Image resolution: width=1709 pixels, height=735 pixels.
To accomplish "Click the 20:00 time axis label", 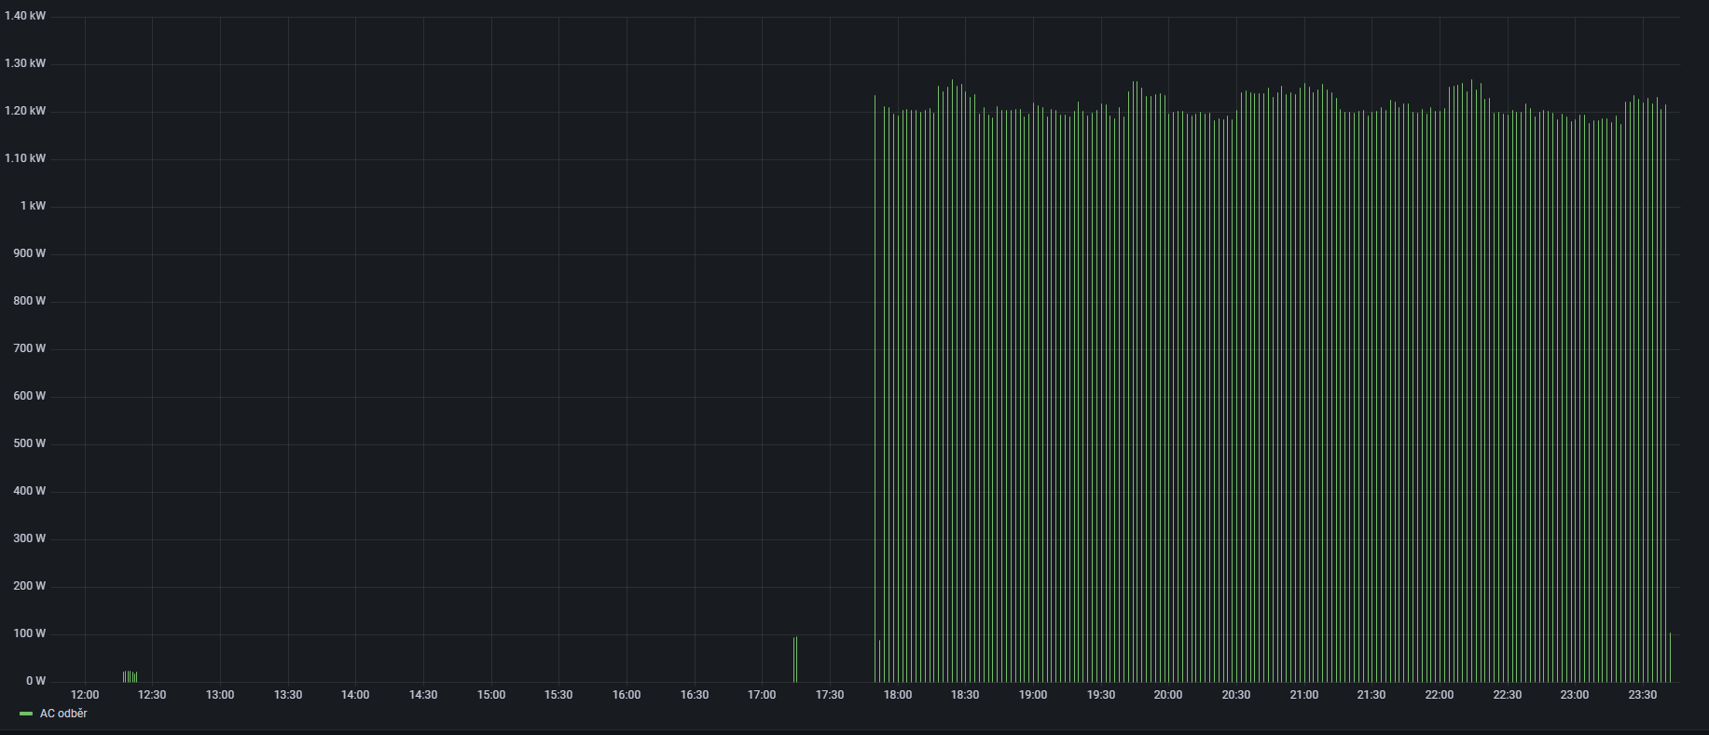I will pyautogui.click(x=1168, y=695).
